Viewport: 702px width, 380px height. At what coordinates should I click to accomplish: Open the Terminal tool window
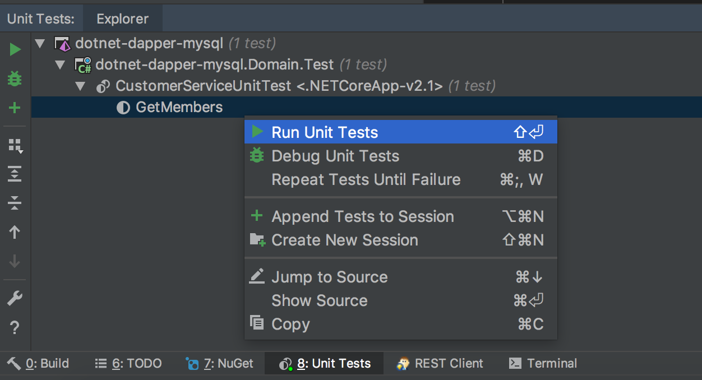point(543,363)
